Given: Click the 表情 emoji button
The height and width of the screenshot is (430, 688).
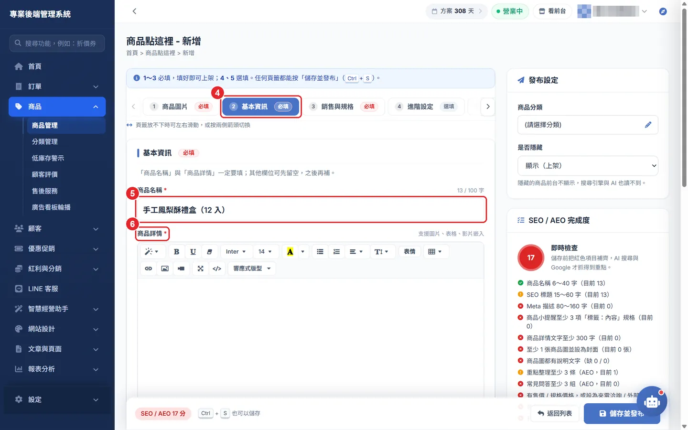Looking at the screenshot, I should point(409,252).
